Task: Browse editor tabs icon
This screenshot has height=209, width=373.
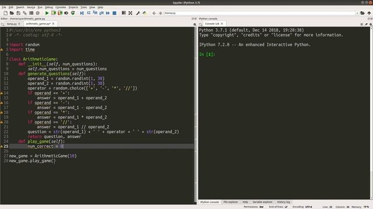Action: tap(2, 24)
